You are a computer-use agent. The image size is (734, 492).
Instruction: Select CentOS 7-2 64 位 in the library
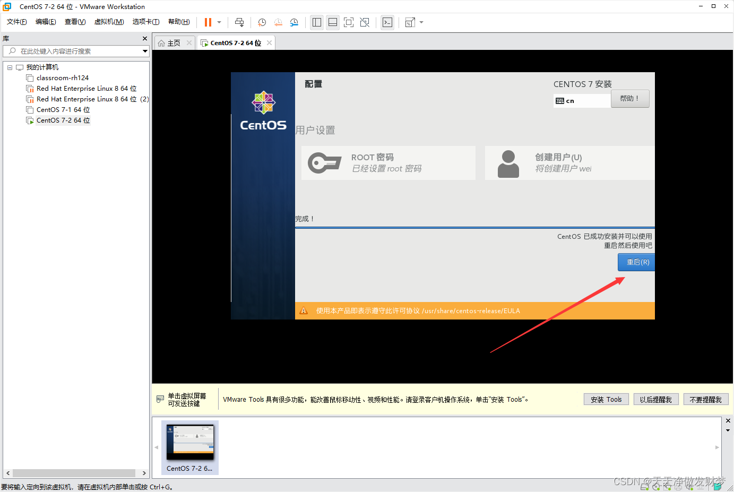[63, 120]
